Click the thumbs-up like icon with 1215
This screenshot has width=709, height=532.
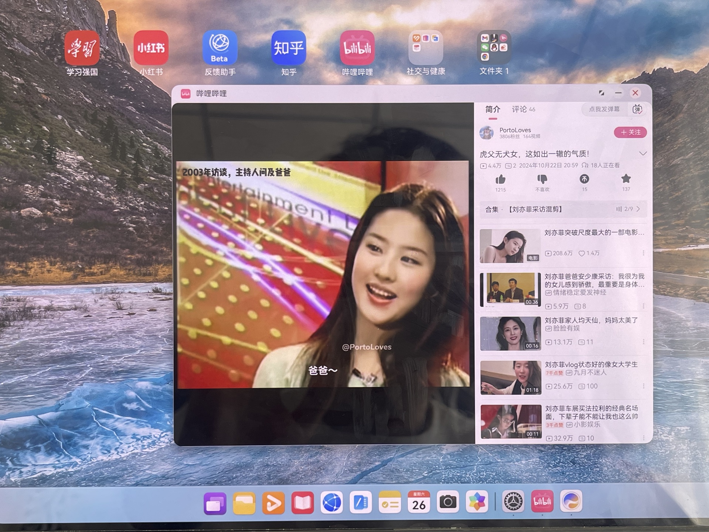500,180
